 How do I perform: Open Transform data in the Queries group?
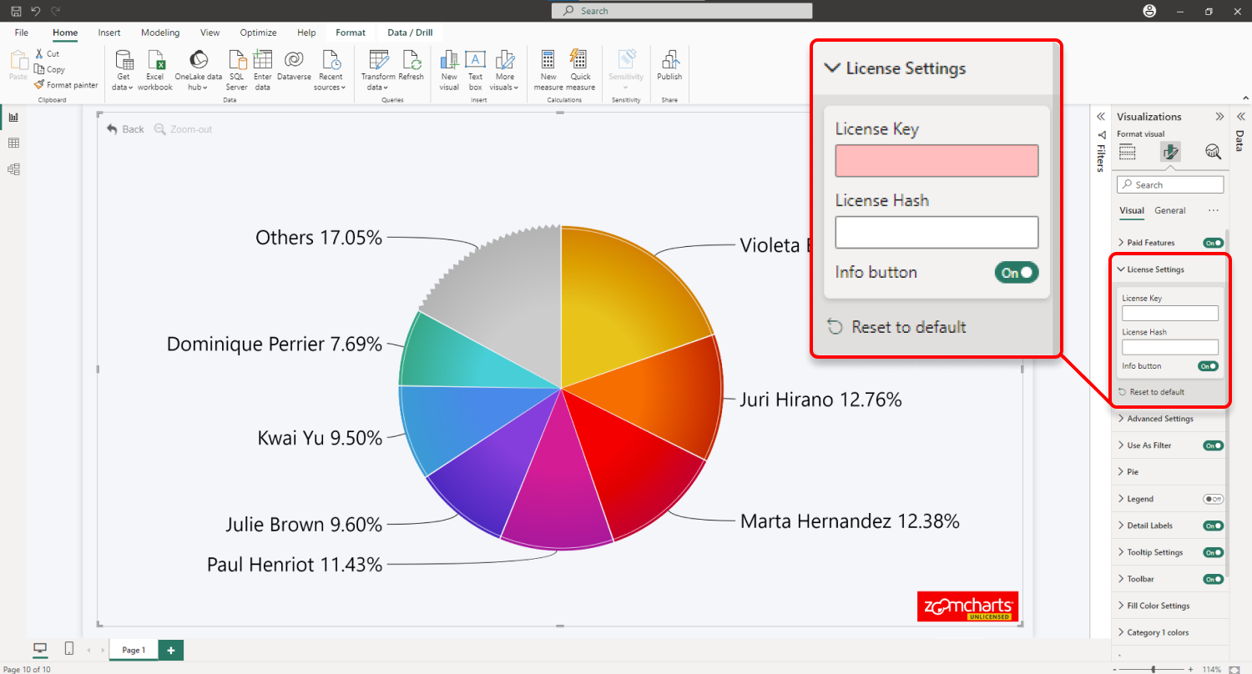pos(377,67)
